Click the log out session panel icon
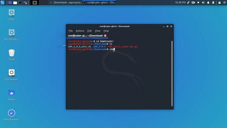This screenshot has width=227, height=128. [x=225, y=2]
